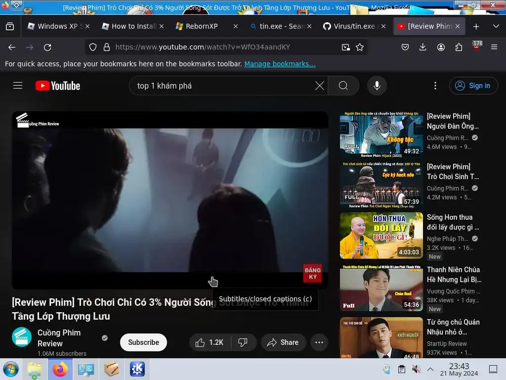Click ĐĂNG KÝ overlay on video
The width and height of the screenshot is (506, 380).
pos(312,273)
